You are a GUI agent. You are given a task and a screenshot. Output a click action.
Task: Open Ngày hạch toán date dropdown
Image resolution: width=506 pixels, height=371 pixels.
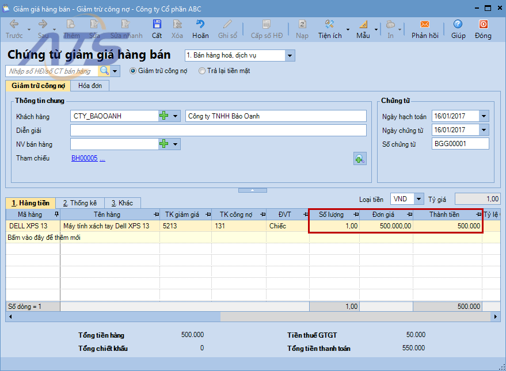[x=484, y=116]
